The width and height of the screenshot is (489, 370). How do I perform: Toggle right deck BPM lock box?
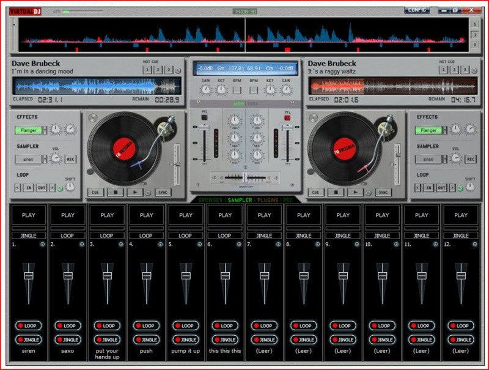coord(254,90)
